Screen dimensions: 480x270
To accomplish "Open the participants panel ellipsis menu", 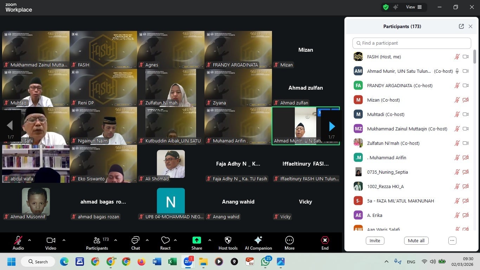I will click(452, 240).
